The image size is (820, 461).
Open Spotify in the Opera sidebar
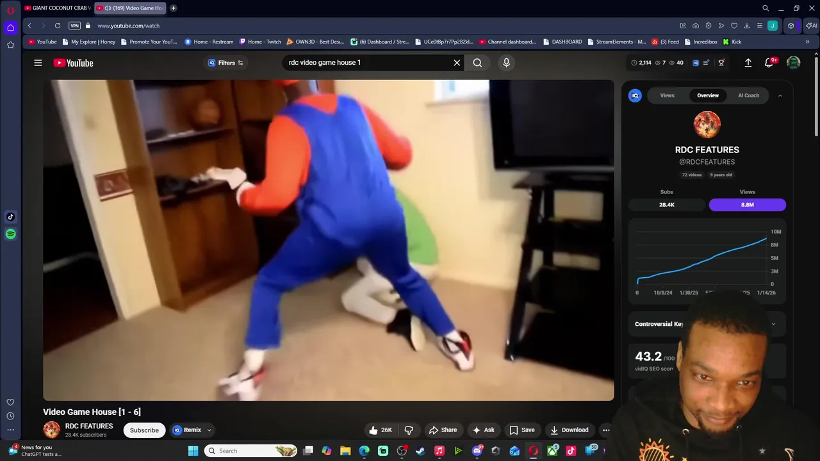click(10, 234)
